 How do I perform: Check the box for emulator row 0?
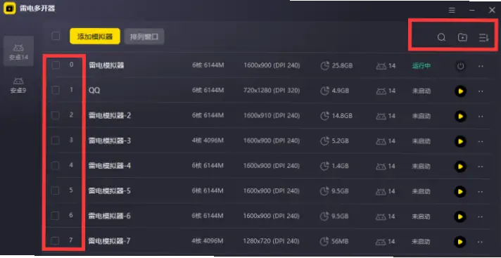(56, 65)
